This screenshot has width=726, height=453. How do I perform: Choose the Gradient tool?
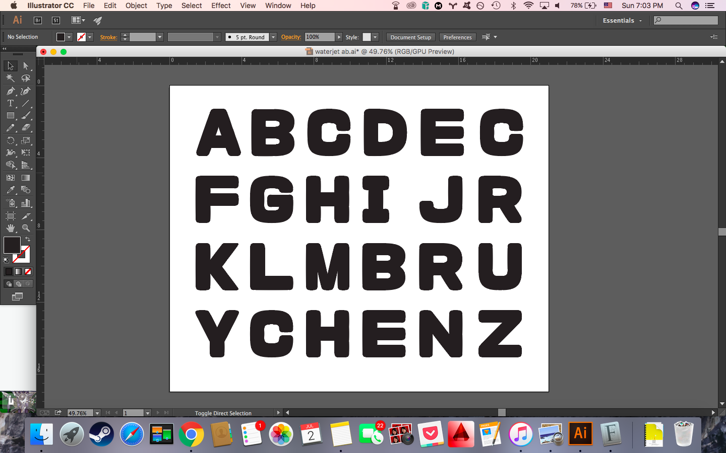coord(26,178)
